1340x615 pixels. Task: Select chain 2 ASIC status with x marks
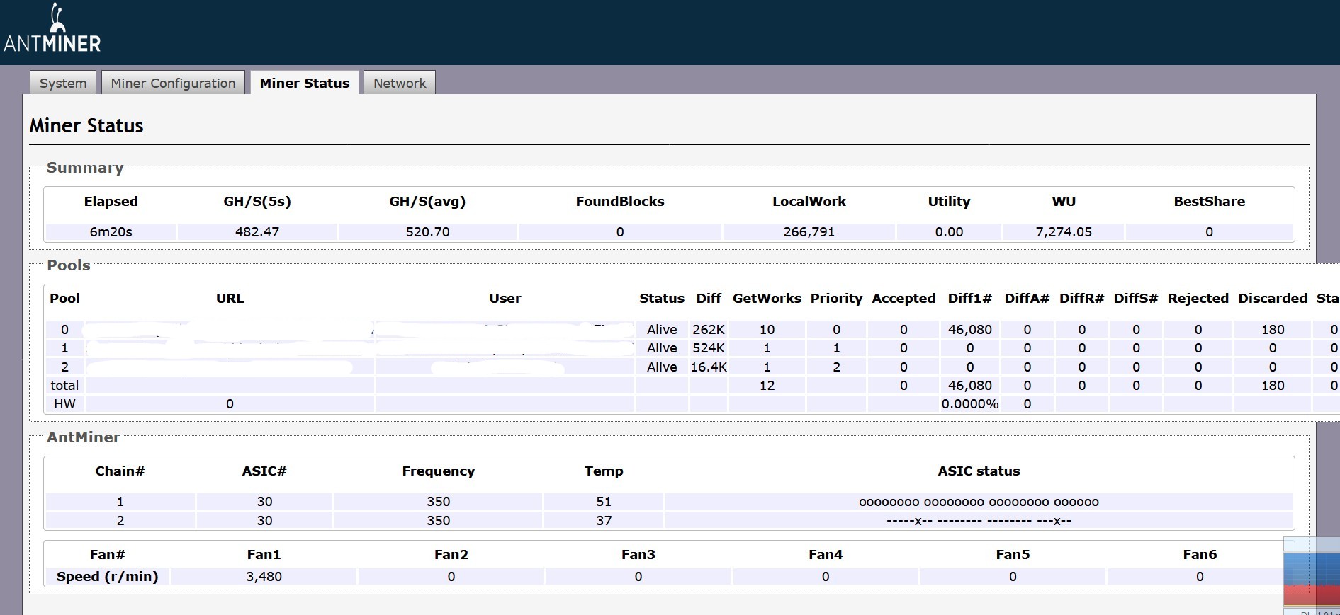(979, 521)
